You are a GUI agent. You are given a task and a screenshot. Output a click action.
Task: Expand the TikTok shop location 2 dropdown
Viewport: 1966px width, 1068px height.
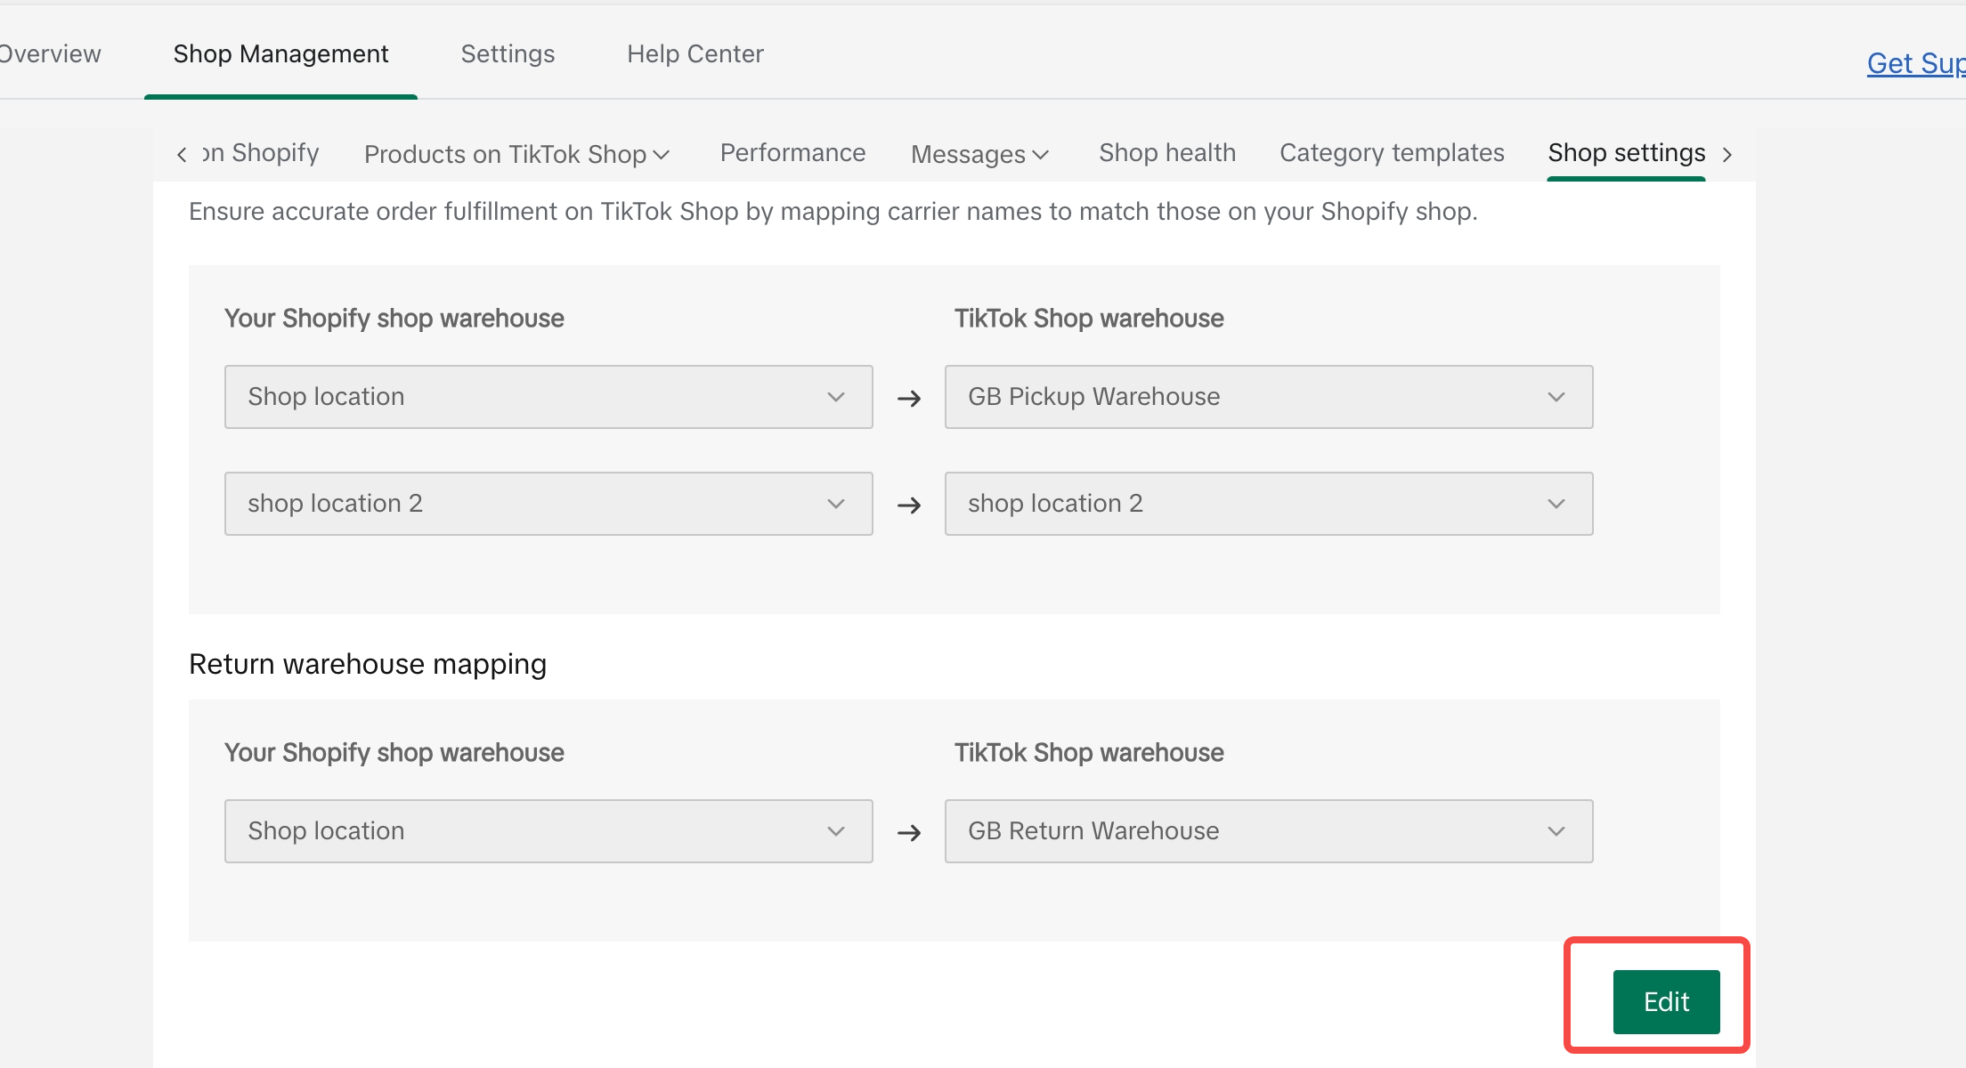[1268, 504]
